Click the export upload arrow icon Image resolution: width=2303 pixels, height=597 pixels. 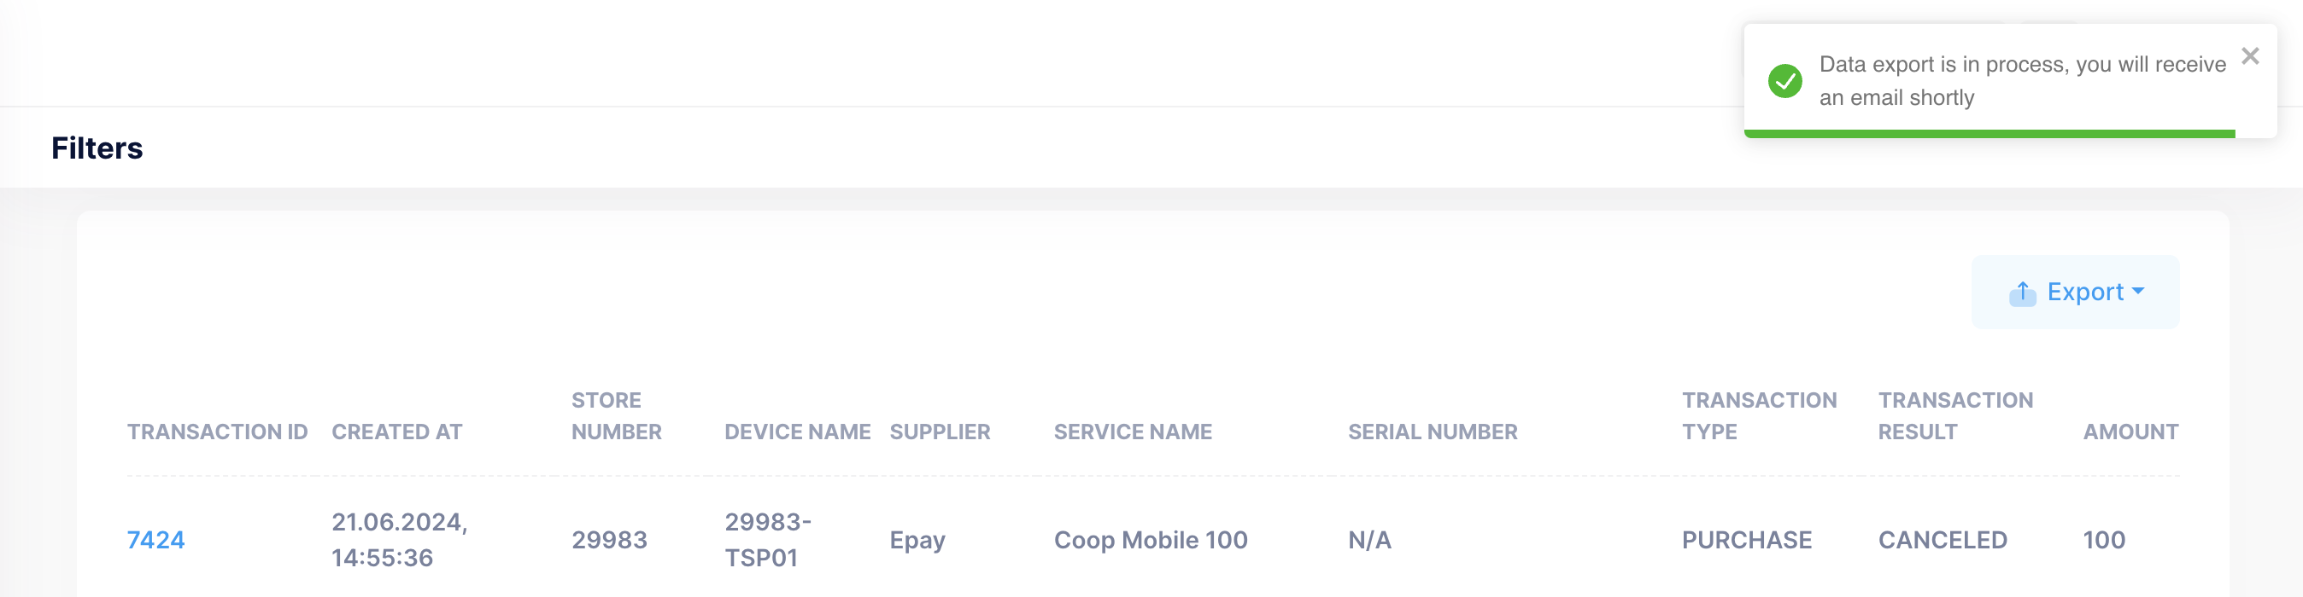pos(2022,293)
